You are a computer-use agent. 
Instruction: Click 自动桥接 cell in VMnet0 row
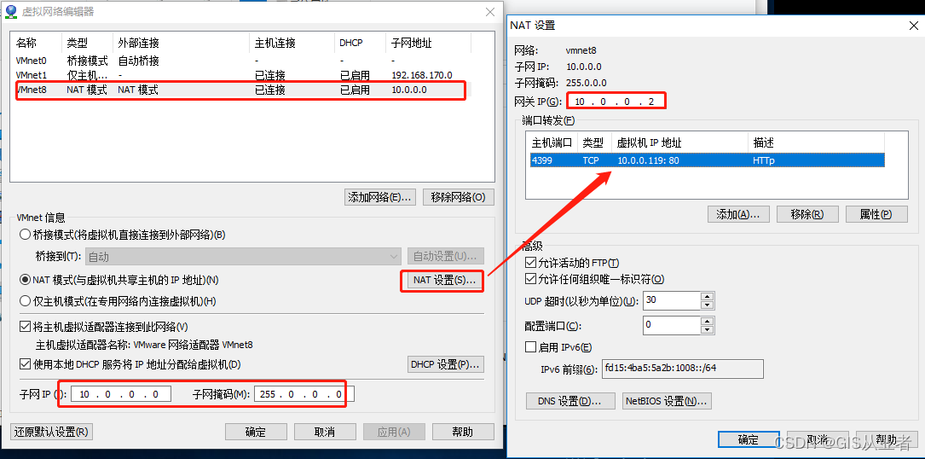138,61
